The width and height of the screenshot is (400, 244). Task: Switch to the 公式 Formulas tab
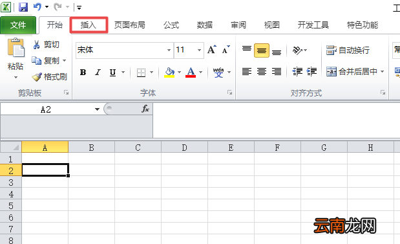pyautogui.click(x=171, y=25)
